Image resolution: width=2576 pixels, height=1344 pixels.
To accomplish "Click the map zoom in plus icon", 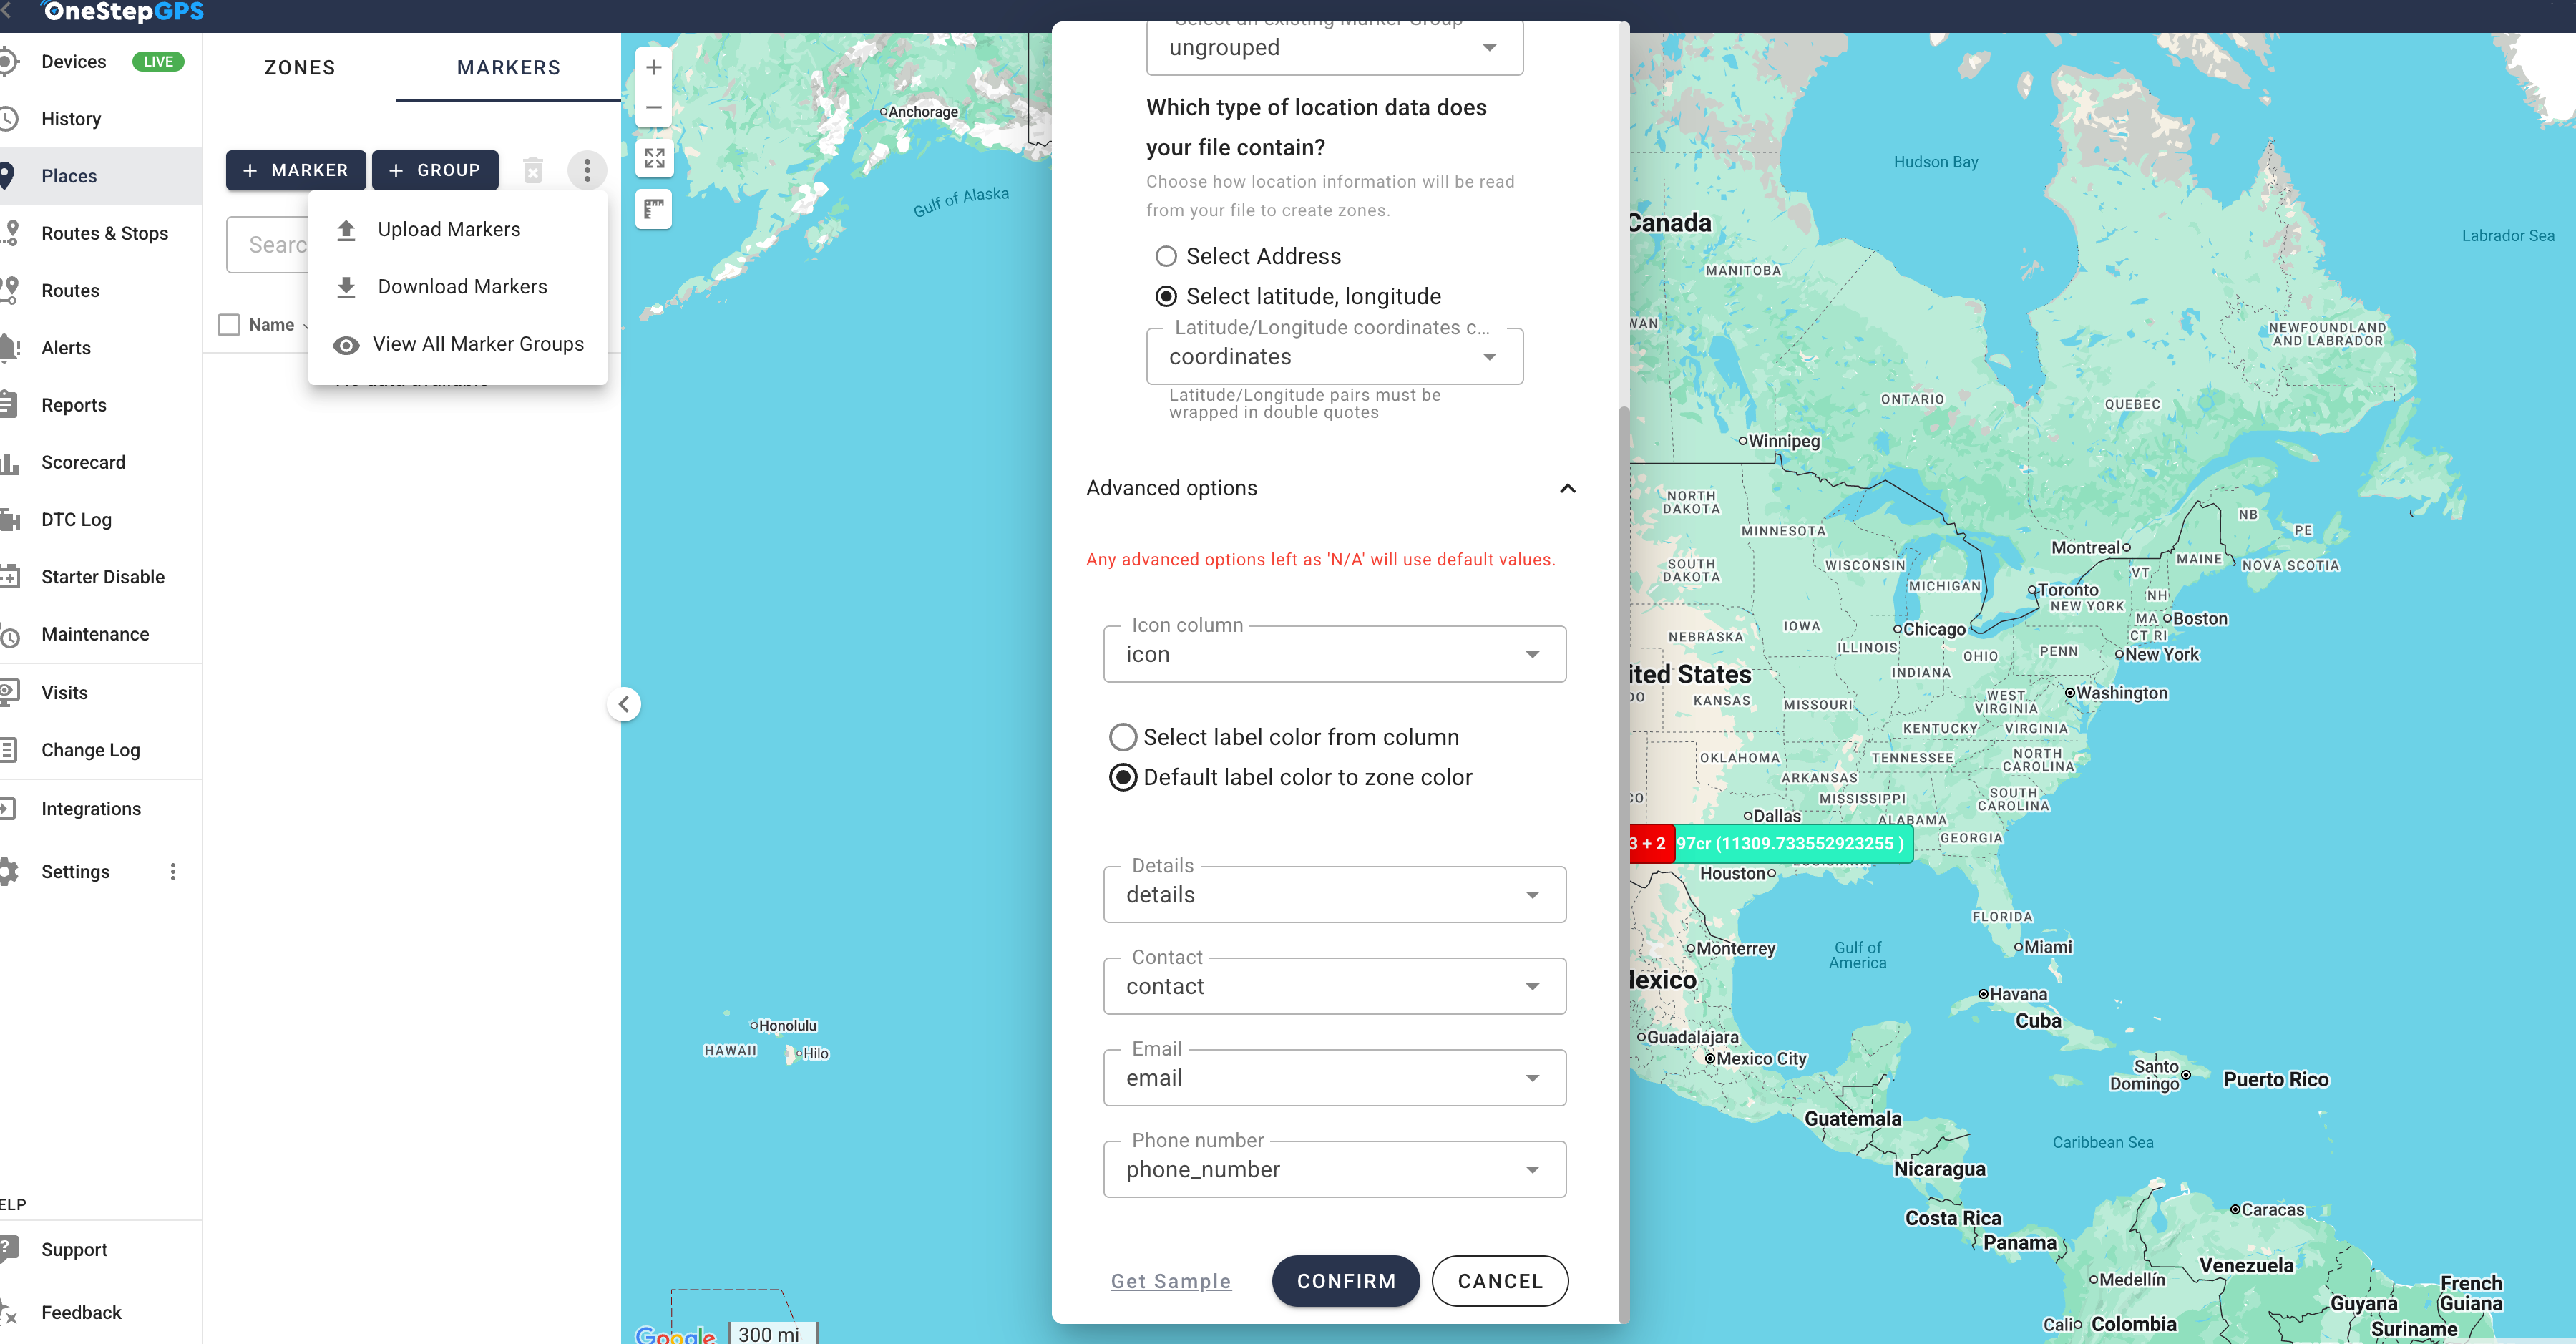I will [x=654, y=67].
